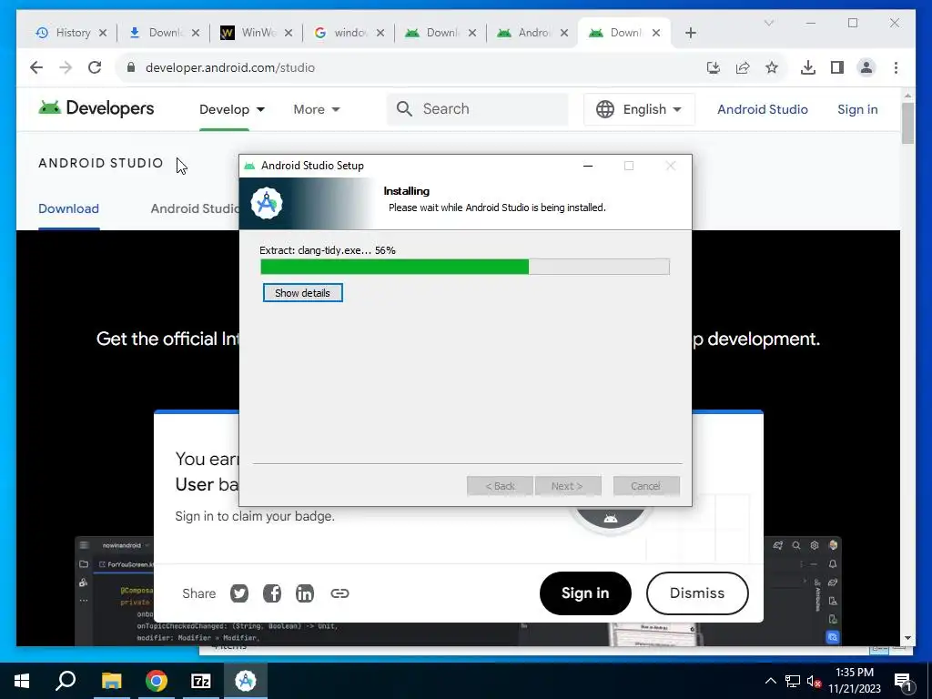Click the Chrome back arrow

click(36, 67)
